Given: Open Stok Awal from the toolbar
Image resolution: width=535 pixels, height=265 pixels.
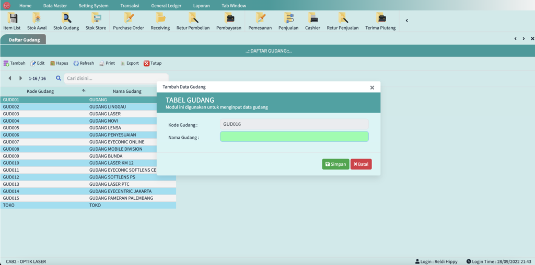Looking at the screenshot, I should pyautogui.click(x=37, y=21).
